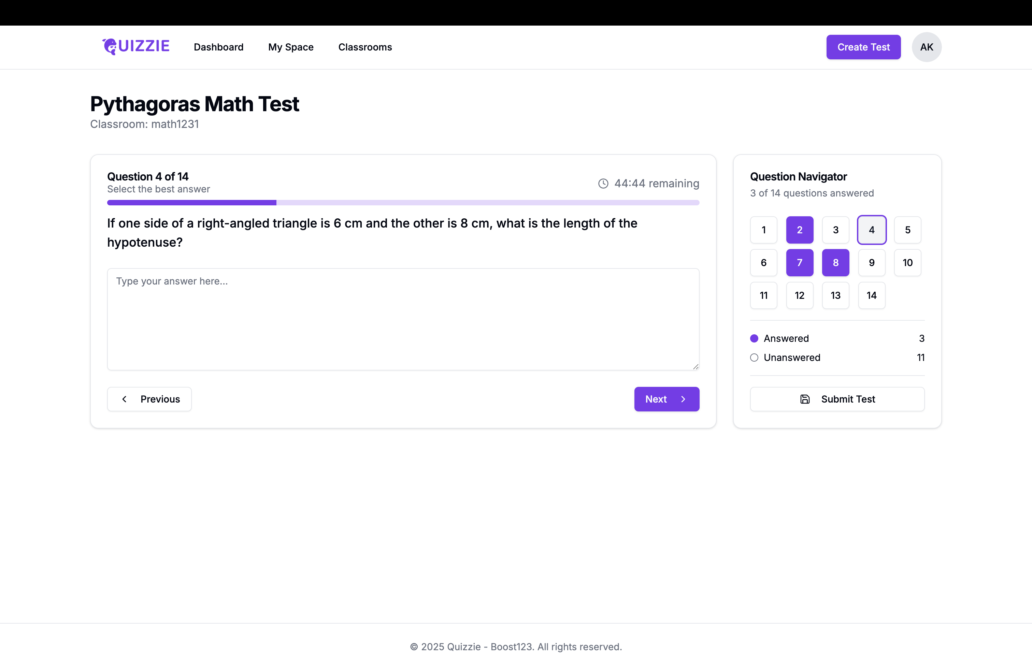
Task: Select question 8 in navigator
Action: tap(835, 263)
